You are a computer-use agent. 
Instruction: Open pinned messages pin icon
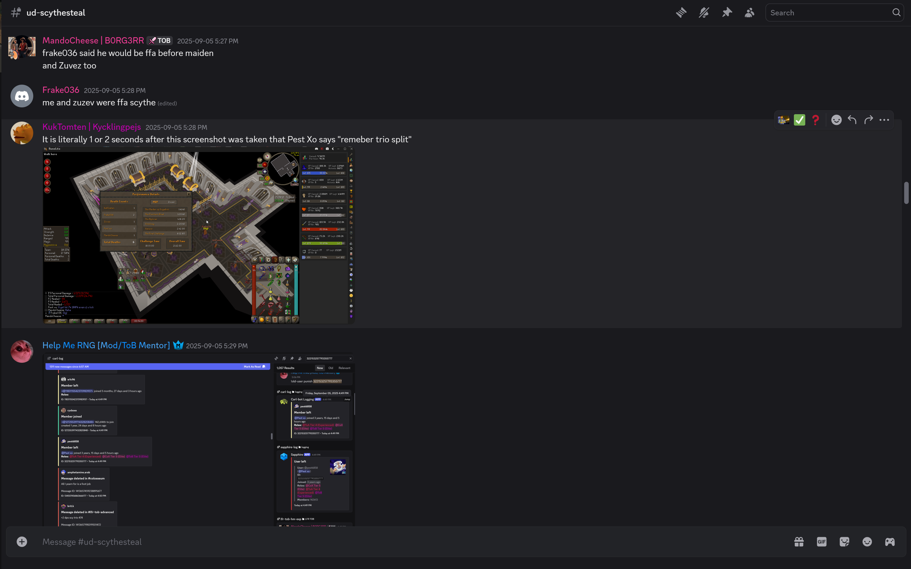[727, 13]
